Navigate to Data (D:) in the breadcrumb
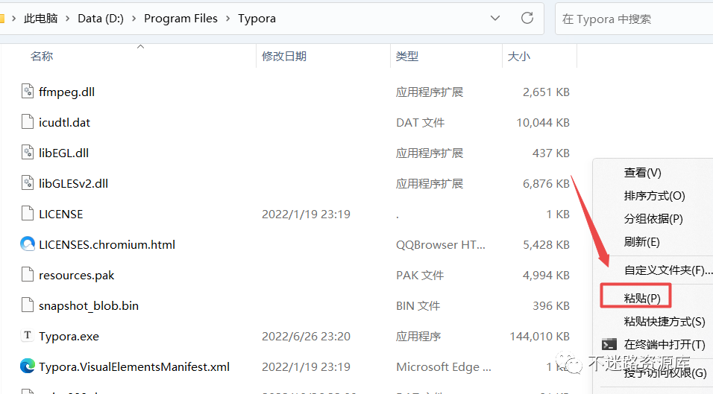This screenshot has height=394, width=713. point(101,19)
